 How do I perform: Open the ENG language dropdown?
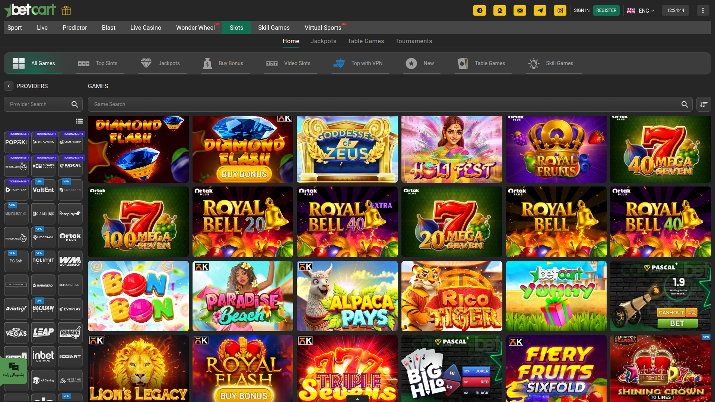point(641,10)
